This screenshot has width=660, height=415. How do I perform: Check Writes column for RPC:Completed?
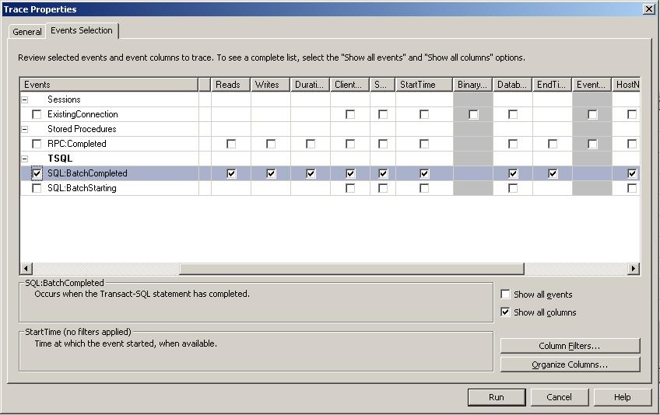(x=271, y=144)
